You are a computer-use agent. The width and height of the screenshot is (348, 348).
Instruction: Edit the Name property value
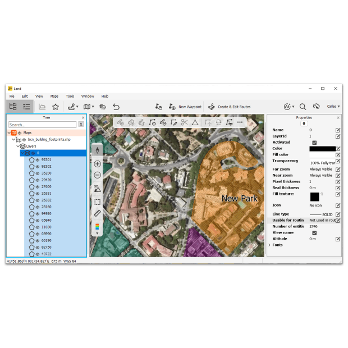point(337,130)
